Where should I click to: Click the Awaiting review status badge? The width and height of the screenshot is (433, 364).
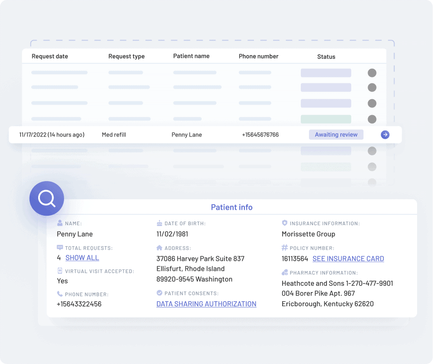coord(336,135)
